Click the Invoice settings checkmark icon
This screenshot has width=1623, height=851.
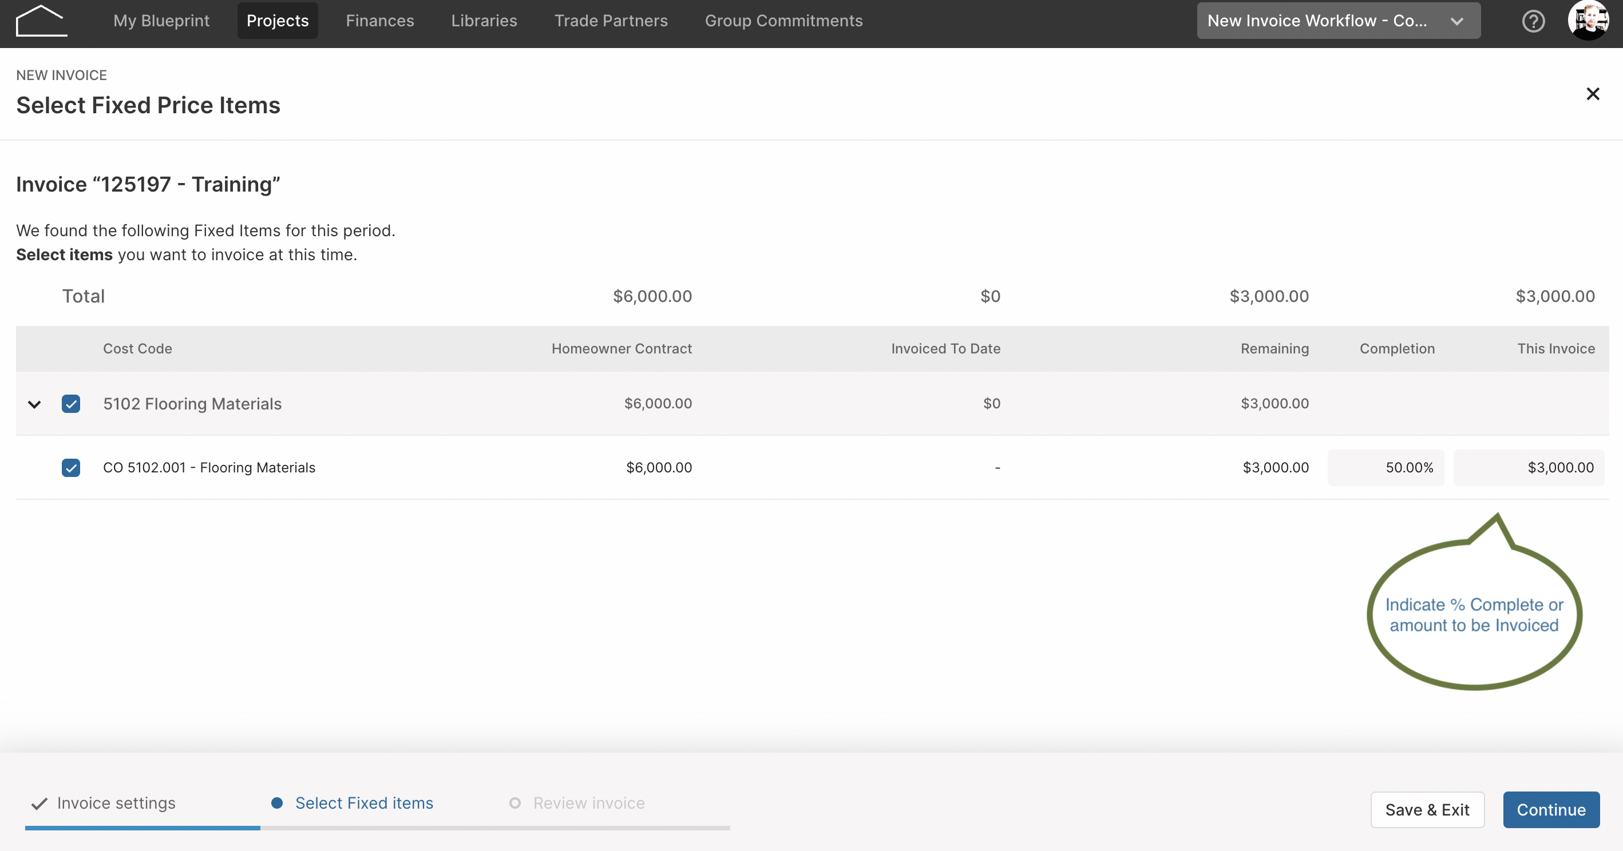pyautogui.click(x=39, y=804)
